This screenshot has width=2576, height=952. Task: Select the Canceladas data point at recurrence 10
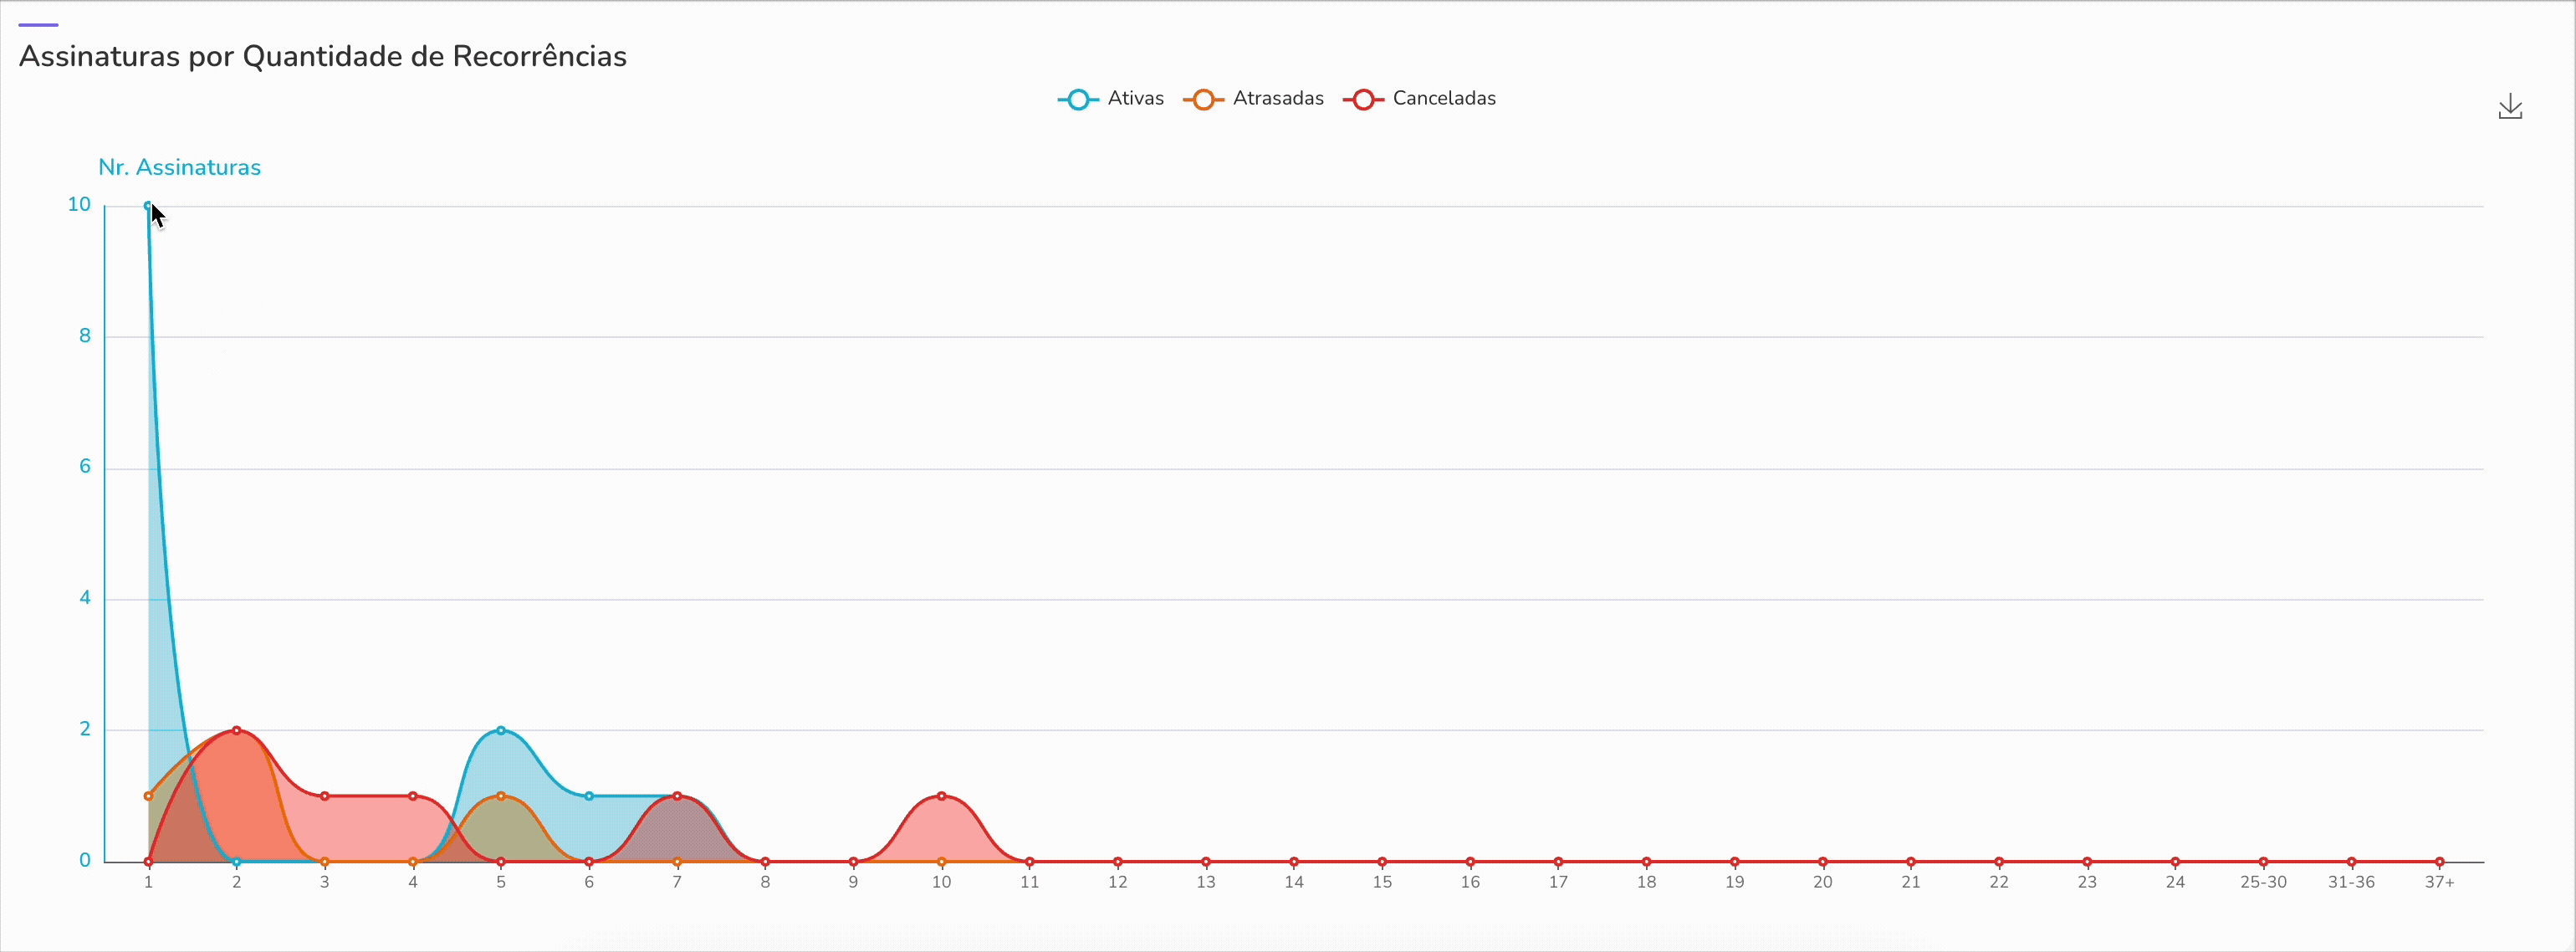pos(941,796)
